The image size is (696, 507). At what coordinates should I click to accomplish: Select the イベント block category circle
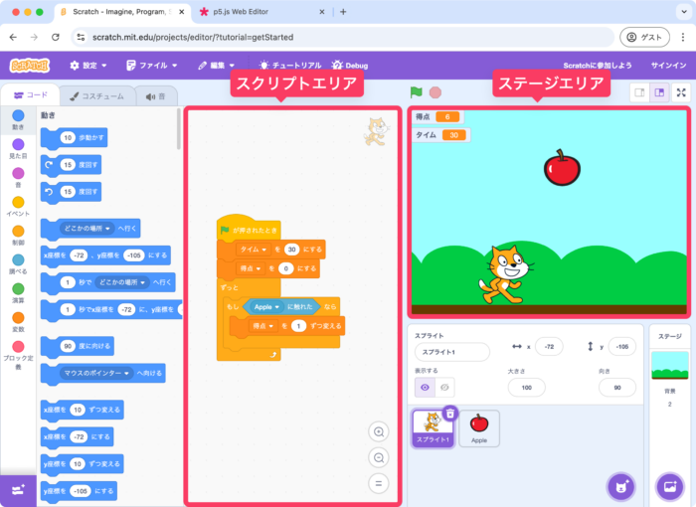(x=18, y=203)
